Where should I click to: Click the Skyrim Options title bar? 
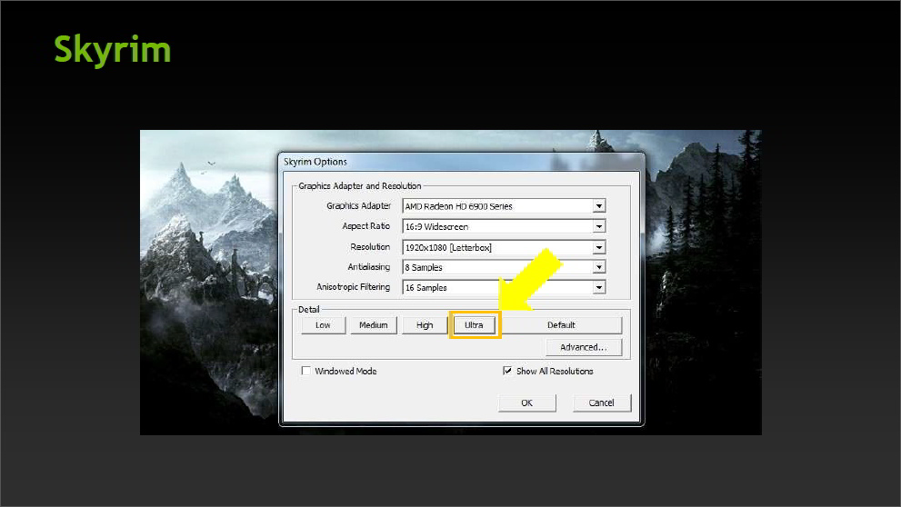(462, 162)
